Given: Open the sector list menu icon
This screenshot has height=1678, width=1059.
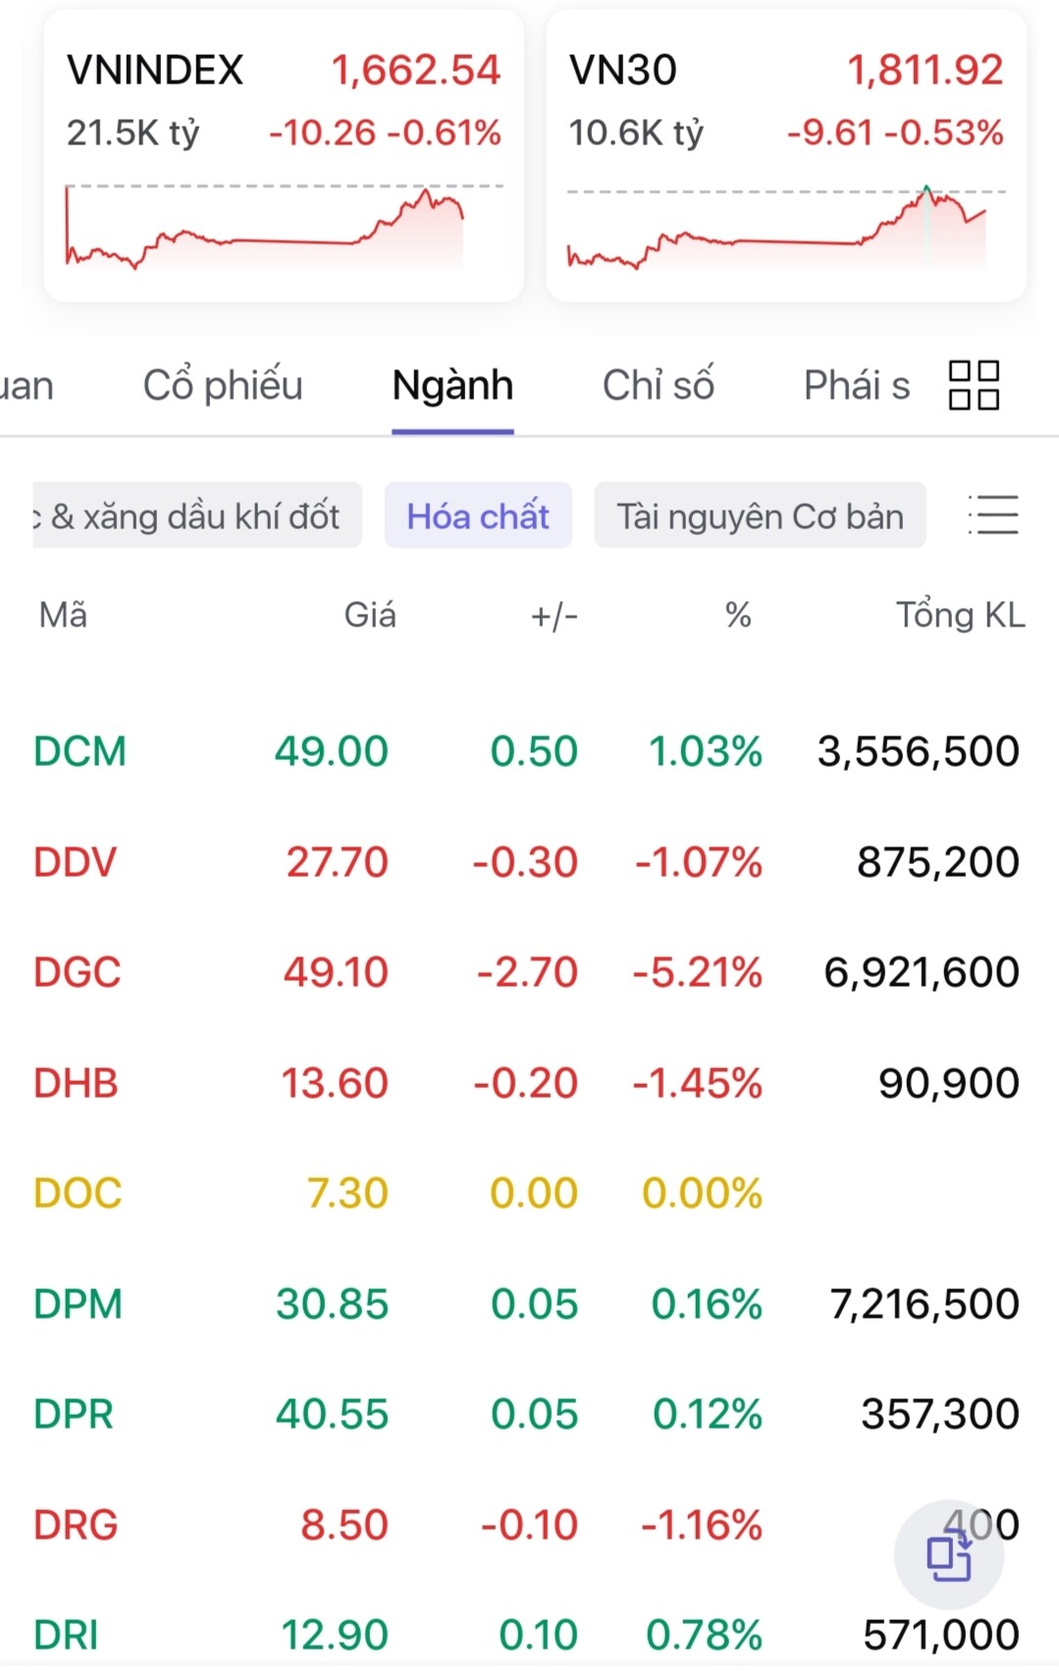Looking at the screenshot, I should pyautogui.click(x=993, y=515).
